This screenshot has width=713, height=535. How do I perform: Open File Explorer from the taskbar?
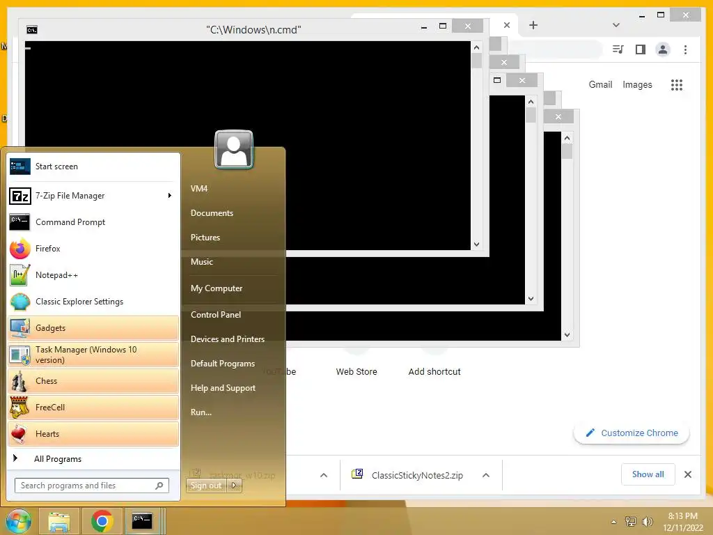click(x=59, y=521)
